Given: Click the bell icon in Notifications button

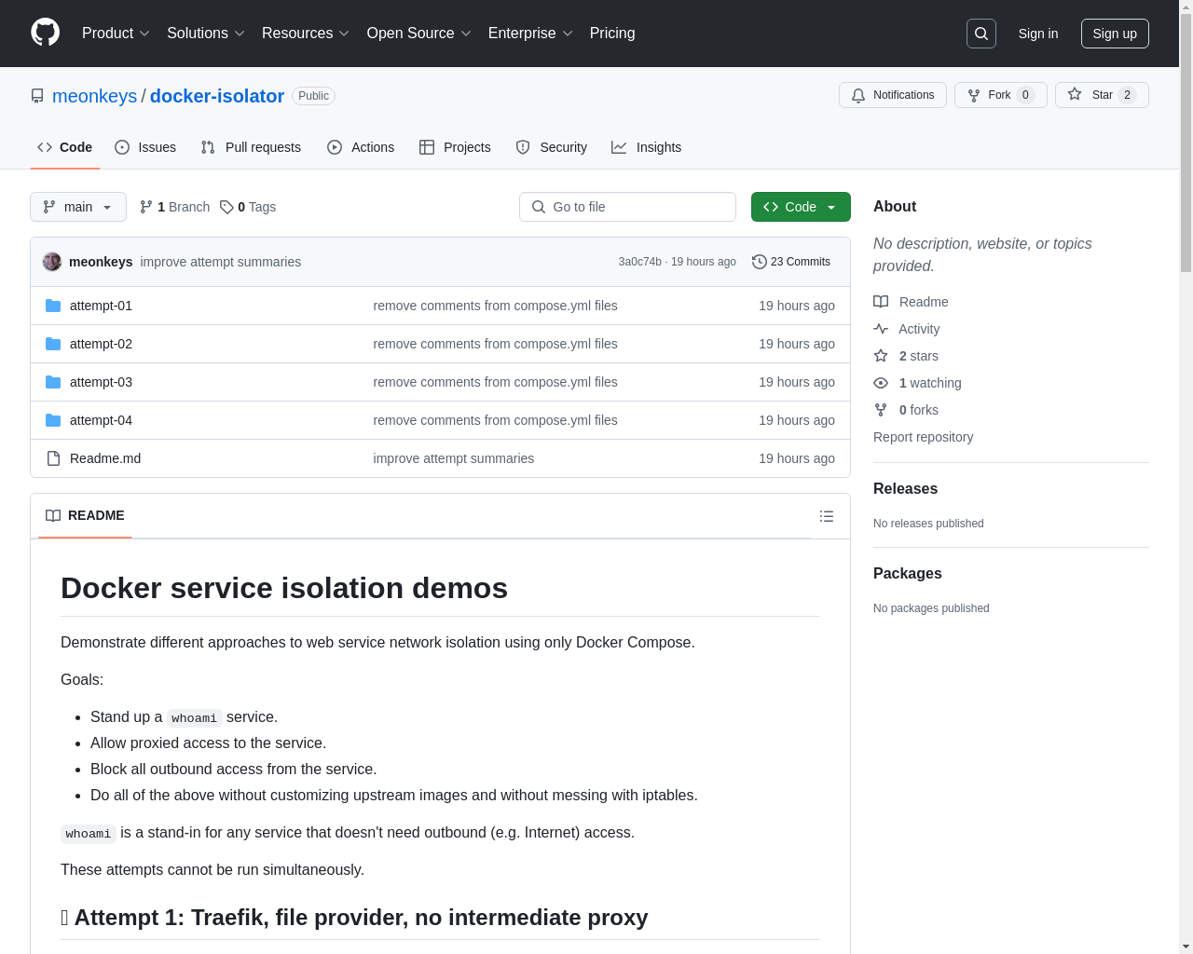Looking at the screenshot, I should [x=858, y=95].
